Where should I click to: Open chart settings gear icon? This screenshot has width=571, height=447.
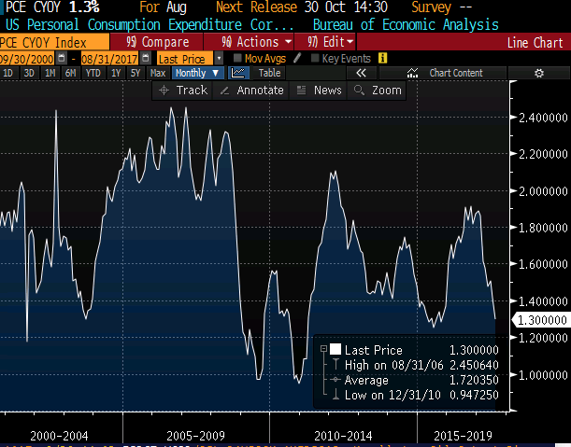click(x=538, y=73)
